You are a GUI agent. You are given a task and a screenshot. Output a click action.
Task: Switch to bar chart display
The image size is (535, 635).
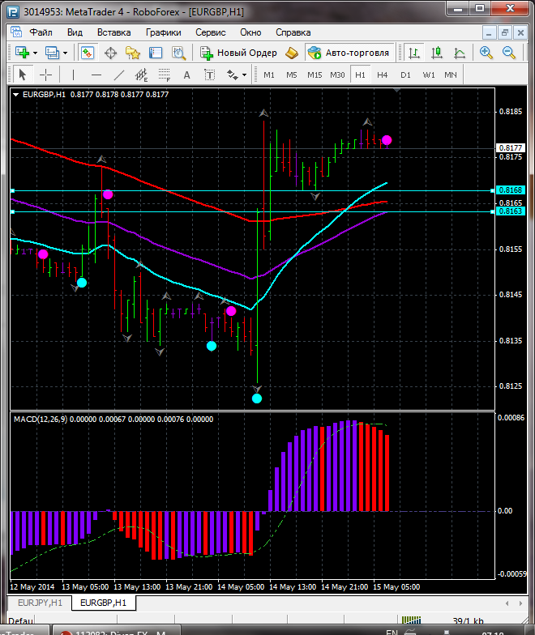click(413, 53)
